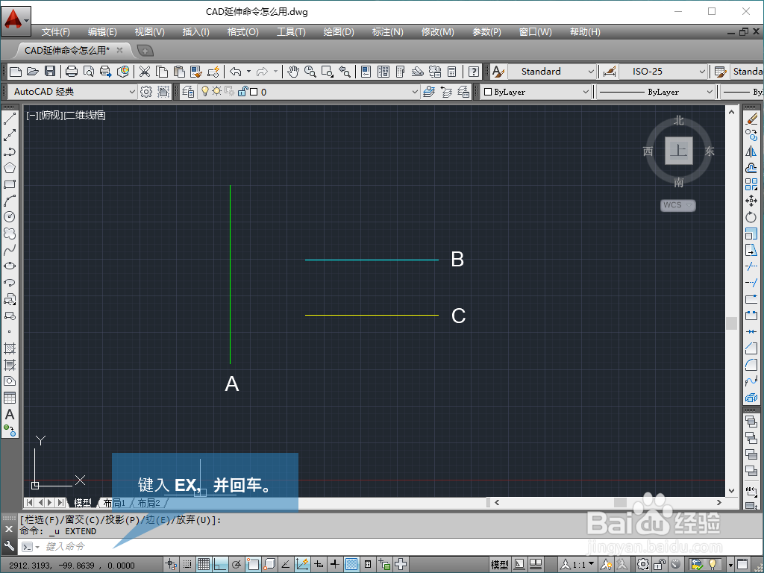
Task: Click 二维线框 visual style label
Action: pyautogui.click(x=85, y=116)
